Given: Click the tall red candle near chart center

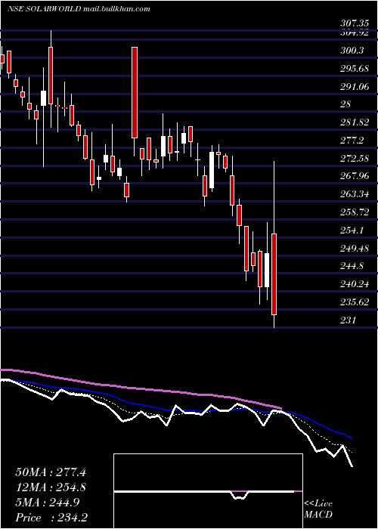Looking at the screenshot, I should click(135, 92).
